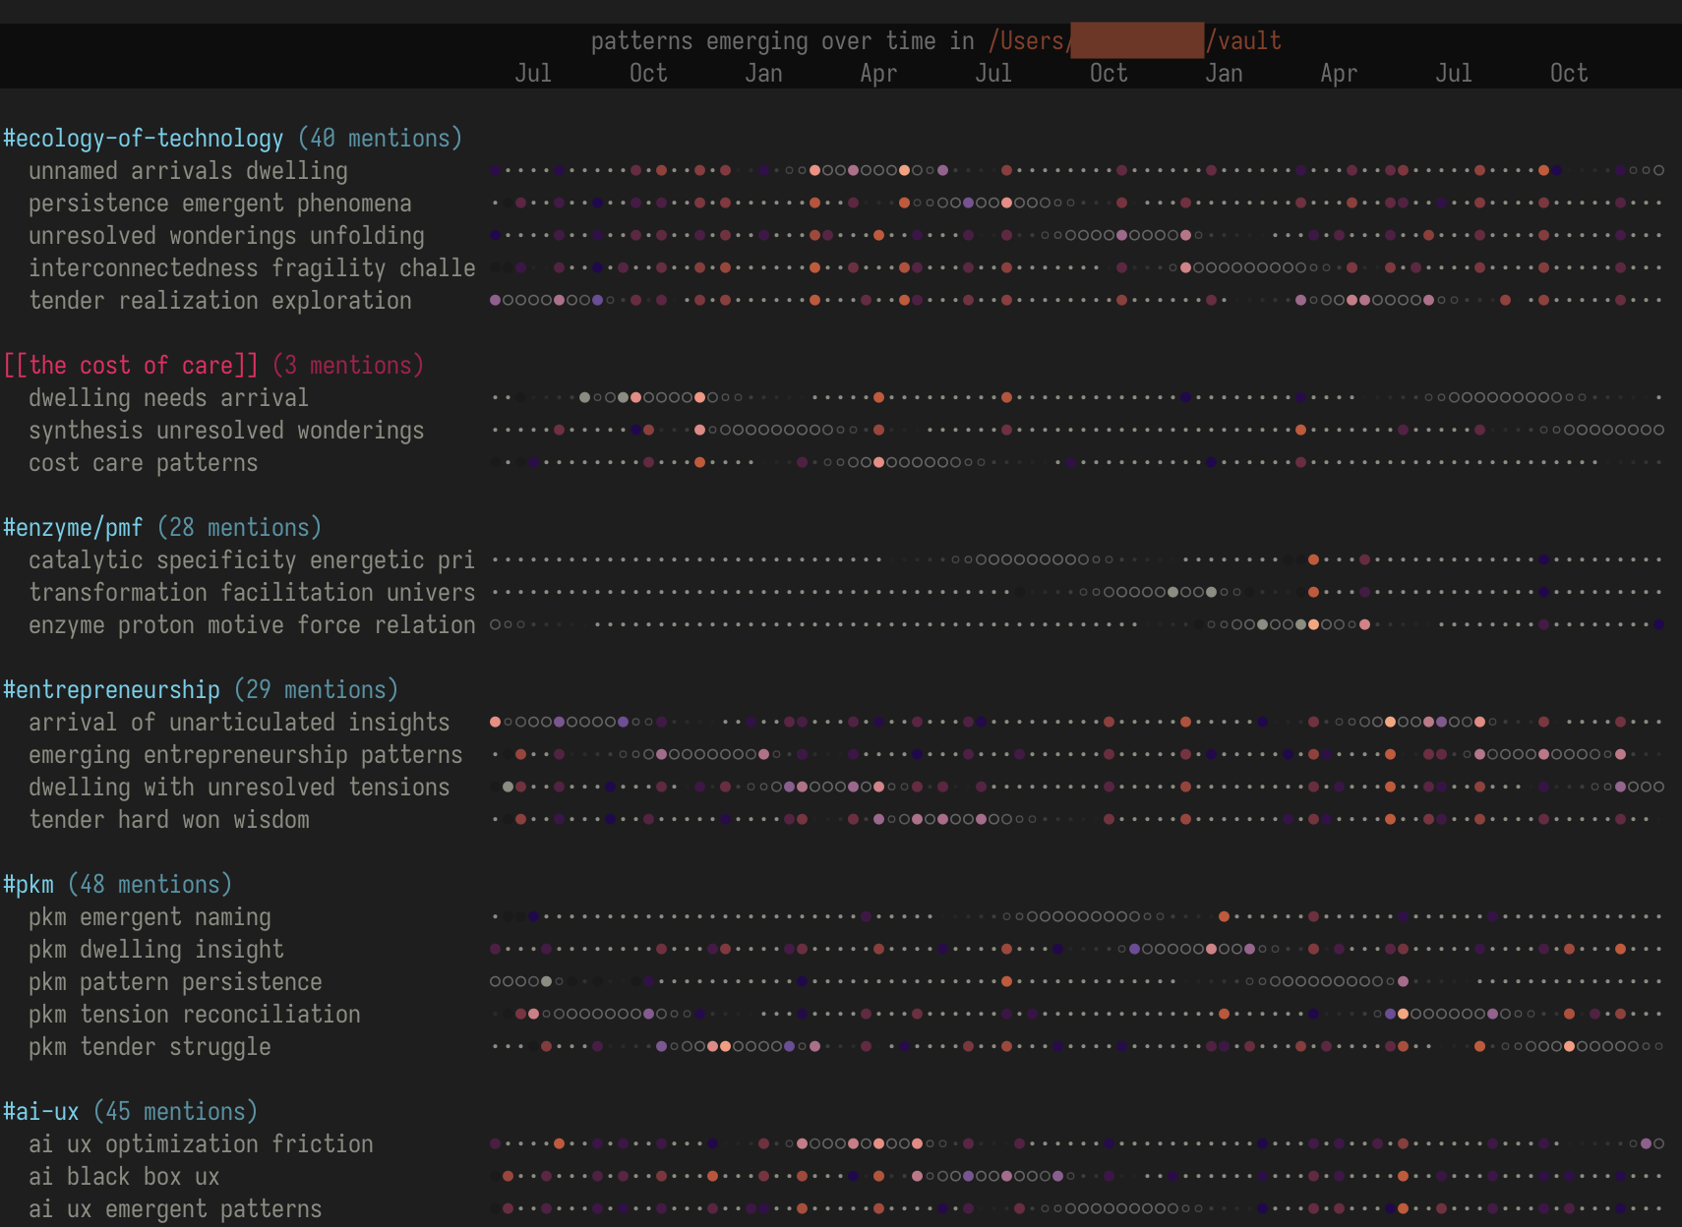Viewport: 1682px width, 1227px height.
Task: Select the 'tender hard won wisdom' label
Action: point(168,820)
